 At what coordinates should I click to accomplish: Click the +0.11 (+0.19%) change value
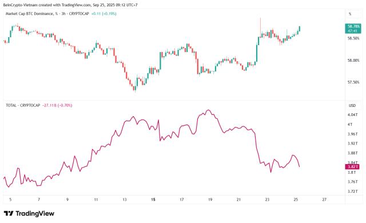tap(104, 14)
